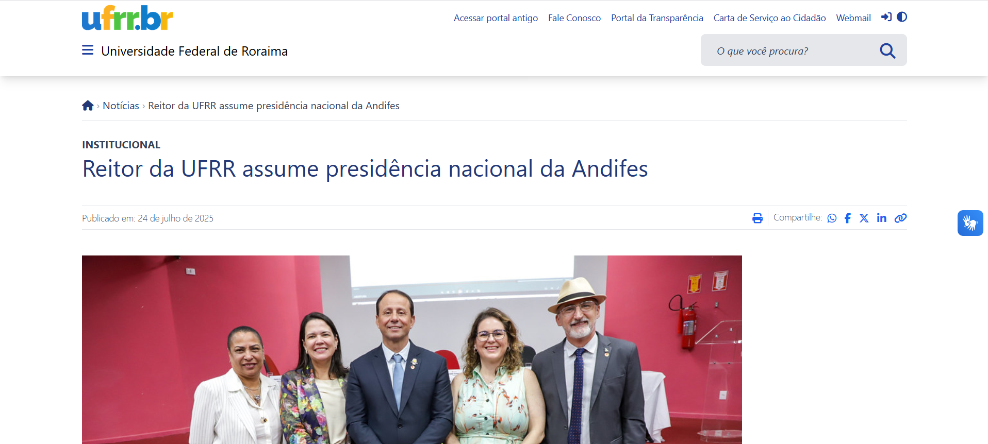Open the hamburger menu icon

(x=88, y=50)
